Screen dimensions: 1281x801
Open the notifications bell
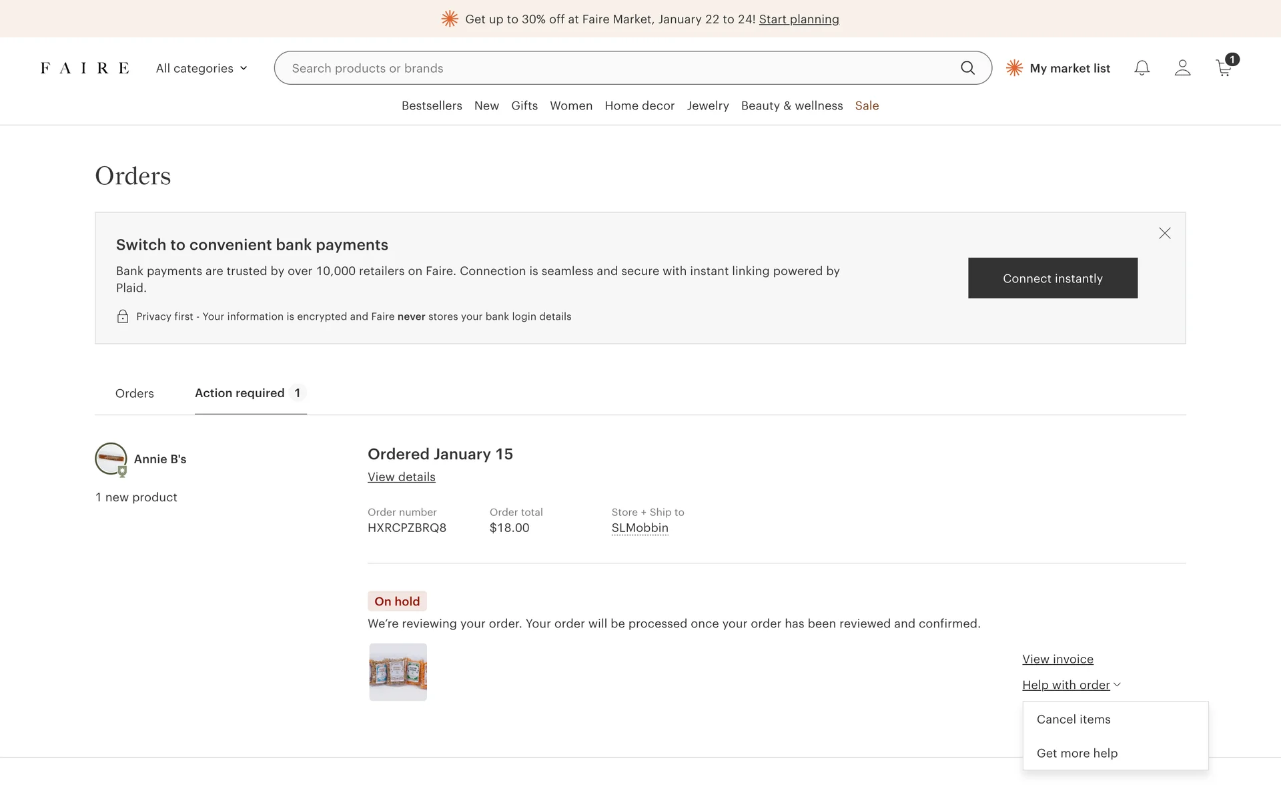tap(1142, 68)
